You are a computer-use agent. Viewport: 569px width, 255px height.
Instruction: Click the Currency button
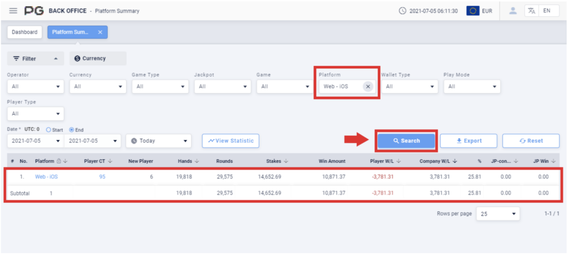pyautogui.click(x=98, y=59)
